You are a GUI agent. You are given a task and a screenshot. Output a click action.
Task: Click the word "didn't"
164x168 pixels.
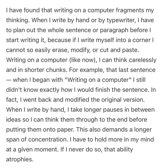(x=14, y=90)
